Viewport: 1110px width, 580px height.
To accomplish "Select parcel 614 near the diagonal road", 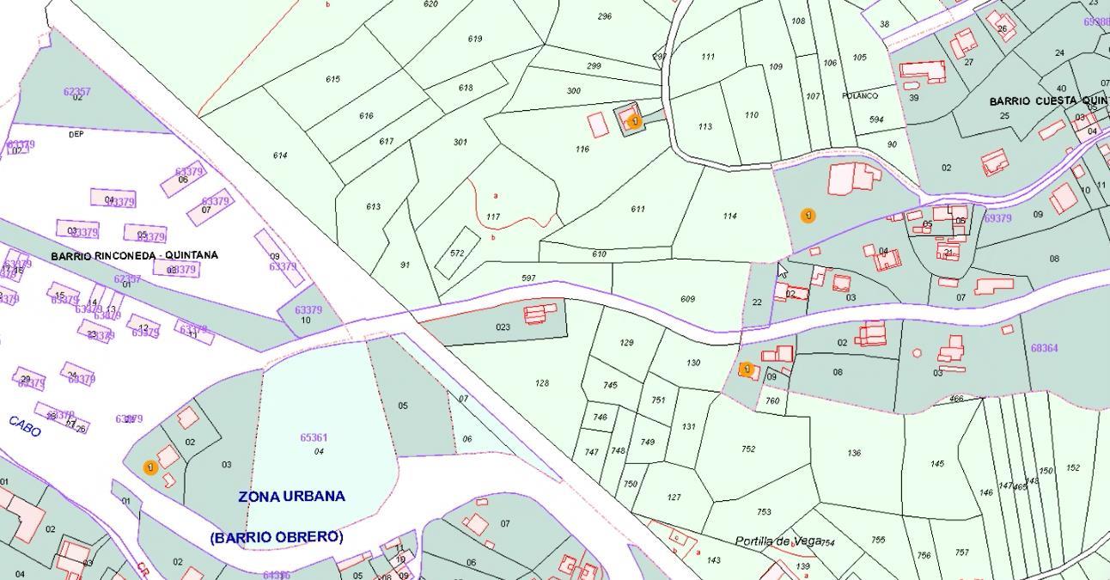I will tap(279, 156).
